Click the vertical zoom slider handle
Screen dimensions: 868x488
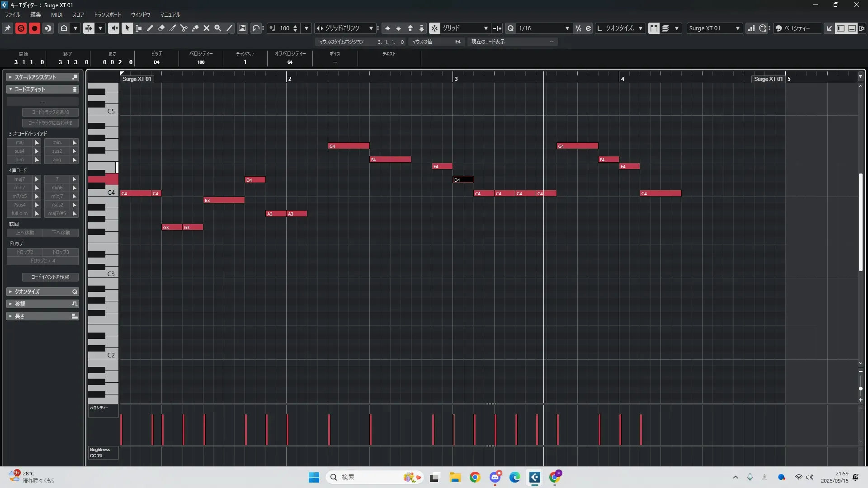click(860, 388)
